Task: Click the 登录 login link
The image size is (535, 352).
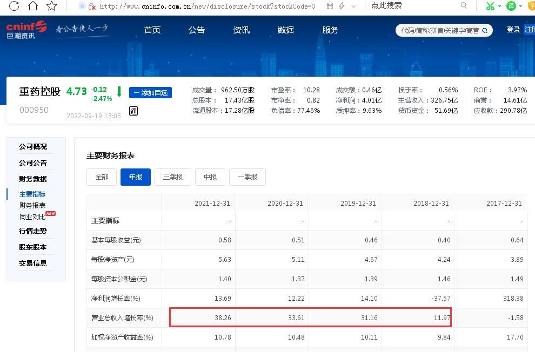Action: tap(513, 30)
